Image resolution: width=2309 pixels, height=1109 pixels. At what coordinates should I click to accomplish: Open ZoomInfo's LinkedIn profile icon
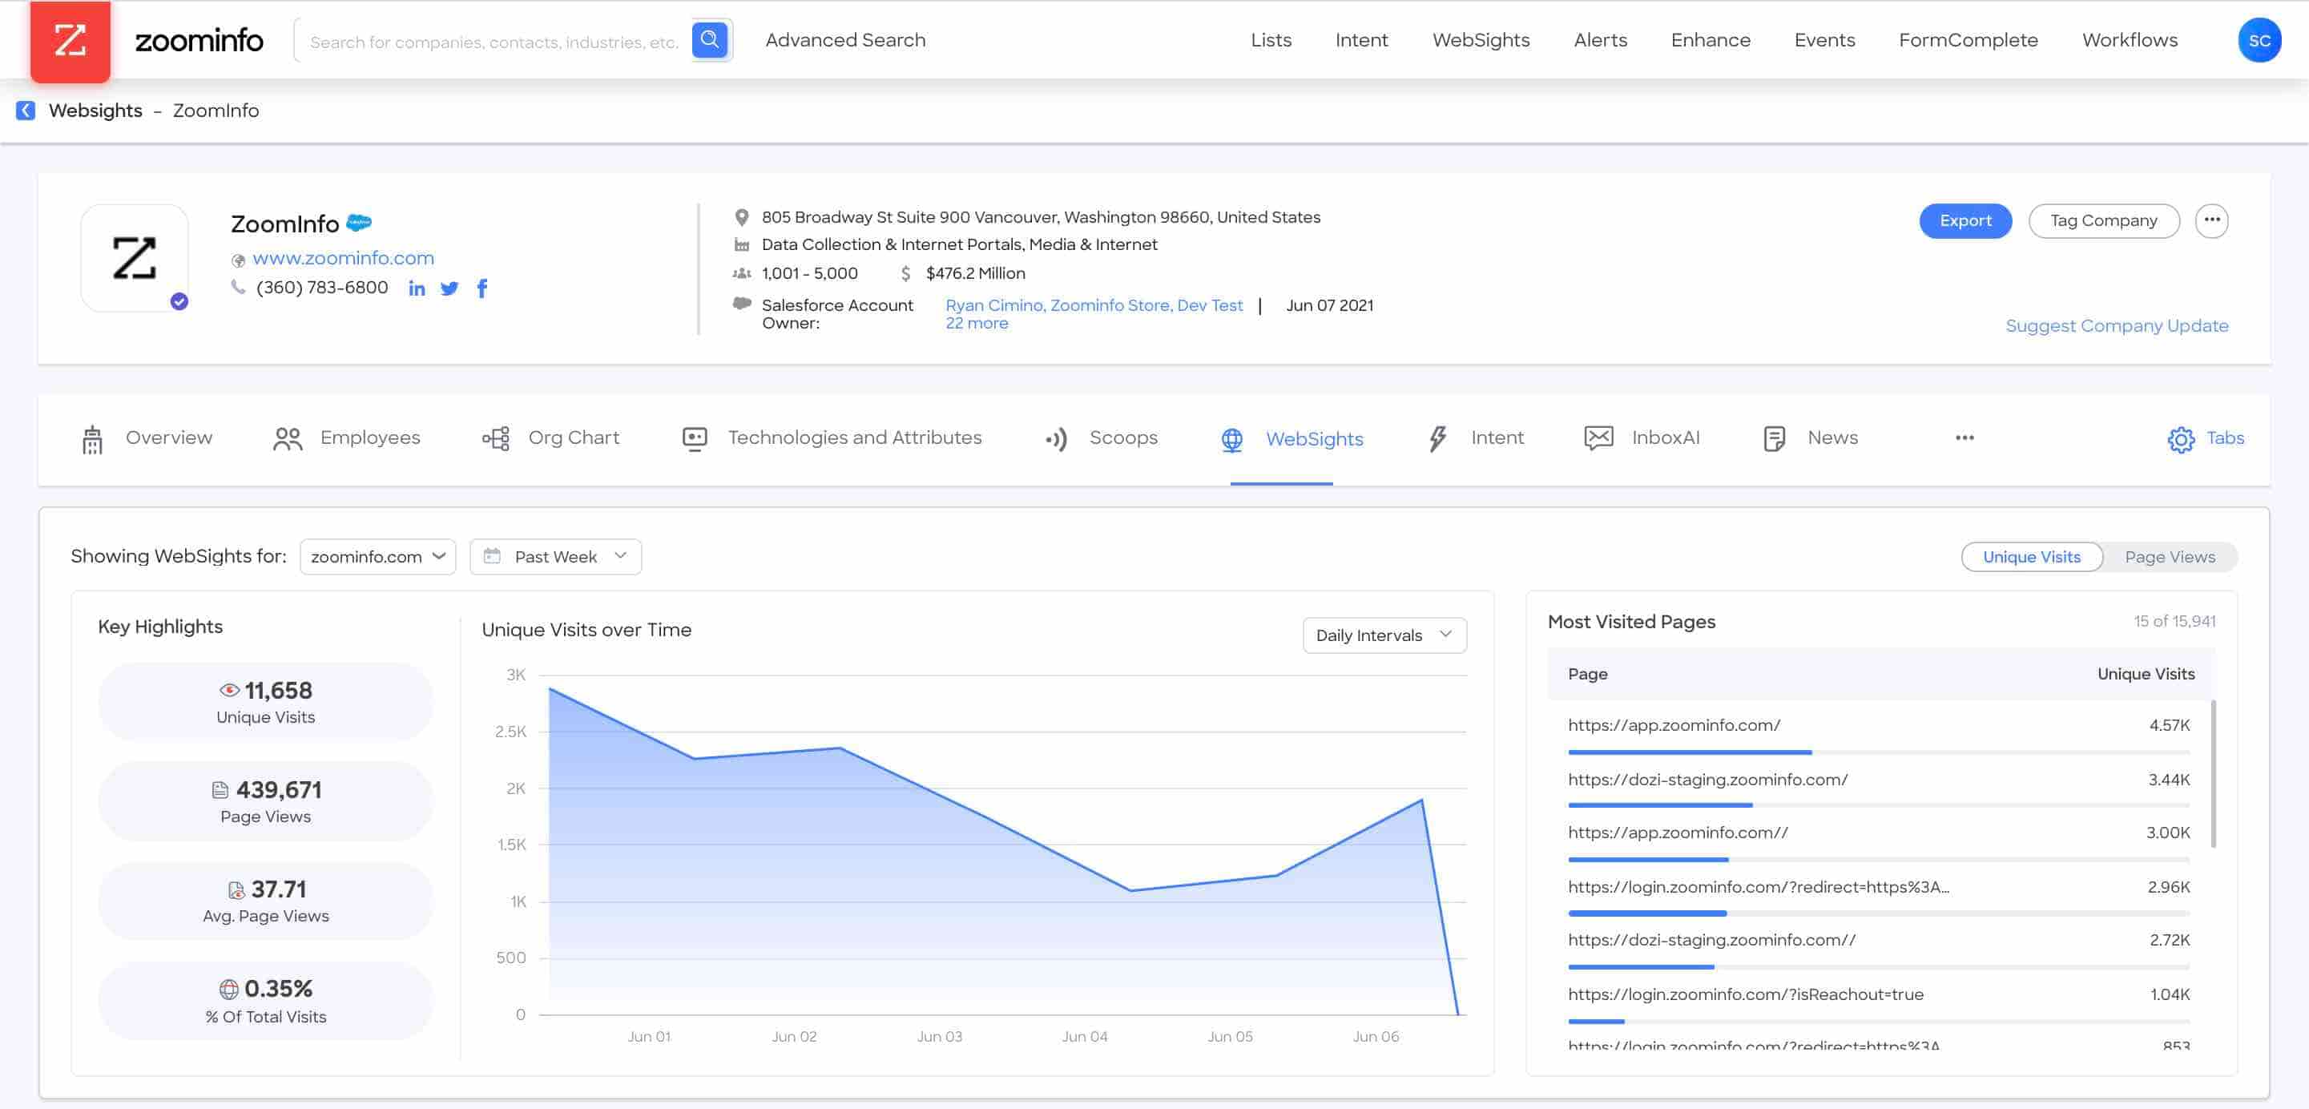tap(417, 288)
